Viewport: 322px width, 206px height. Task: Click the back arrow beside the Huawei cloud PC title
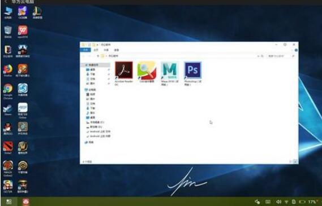coord(6,2)
